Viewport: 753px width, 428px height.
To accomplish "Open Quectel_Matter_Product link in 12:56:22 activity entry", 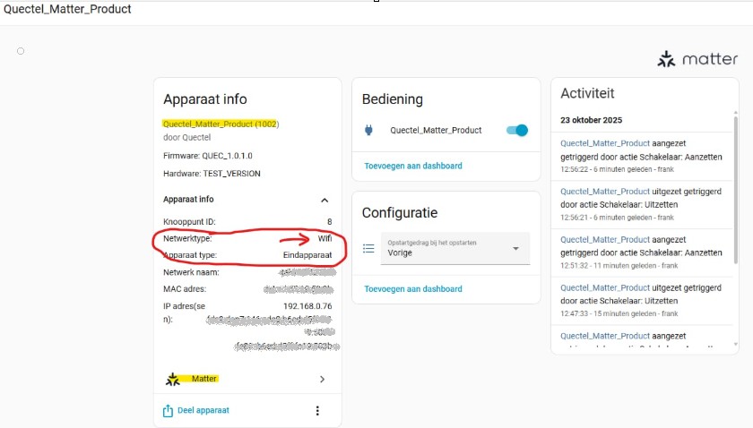I will [604, 142].
